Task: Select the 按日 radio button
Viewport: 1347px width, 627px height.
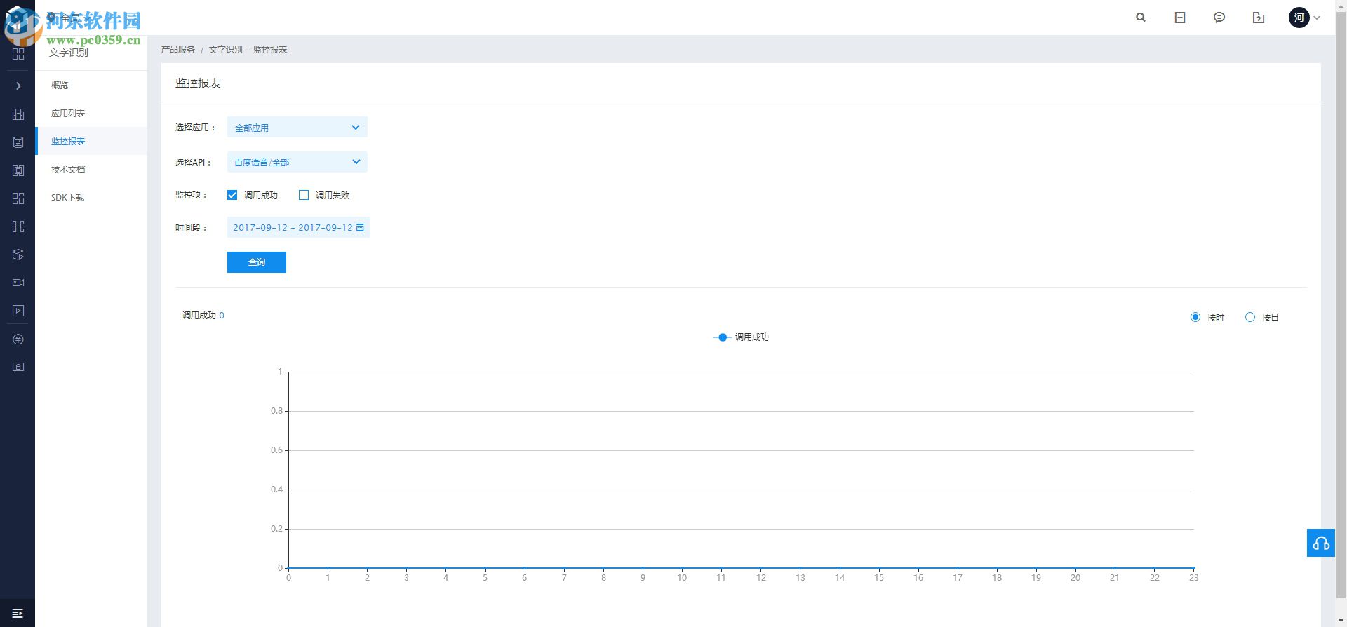Action: pos(1250,317)
